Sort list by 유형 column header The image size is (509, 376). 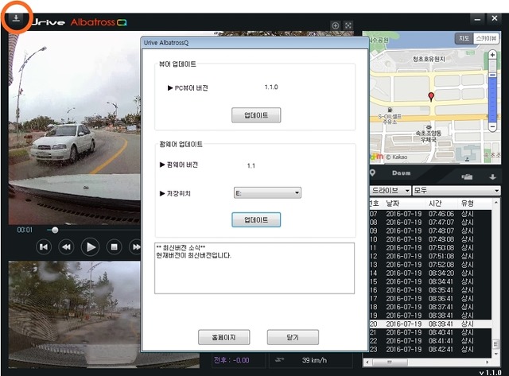click(x=474, y=204)
